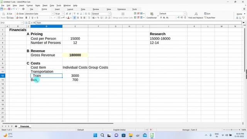Click the Conditional formatting button
The width and height of the screenshot is (247, 139).
click(x=152, y=15)
